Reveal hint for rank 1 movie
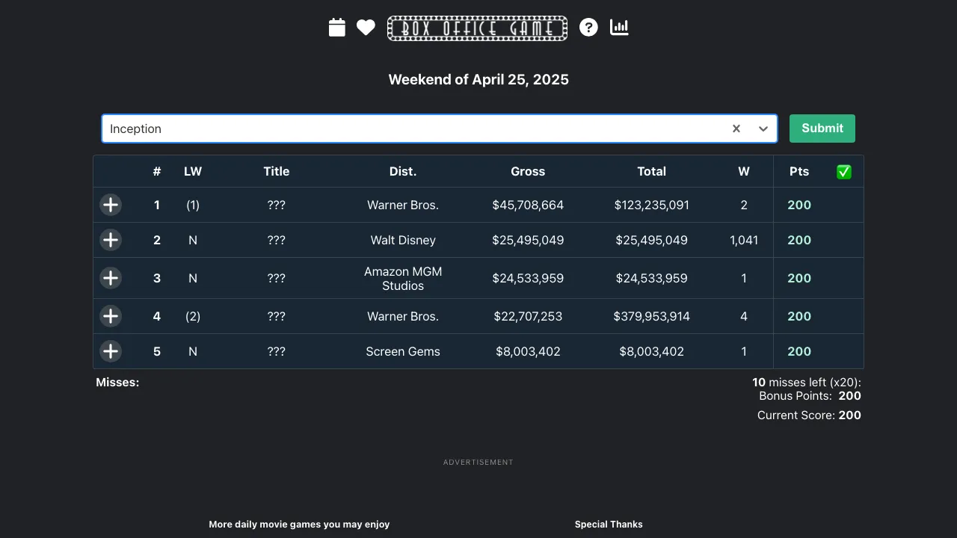This screenshot has width=957, height=538. (111, 205)
